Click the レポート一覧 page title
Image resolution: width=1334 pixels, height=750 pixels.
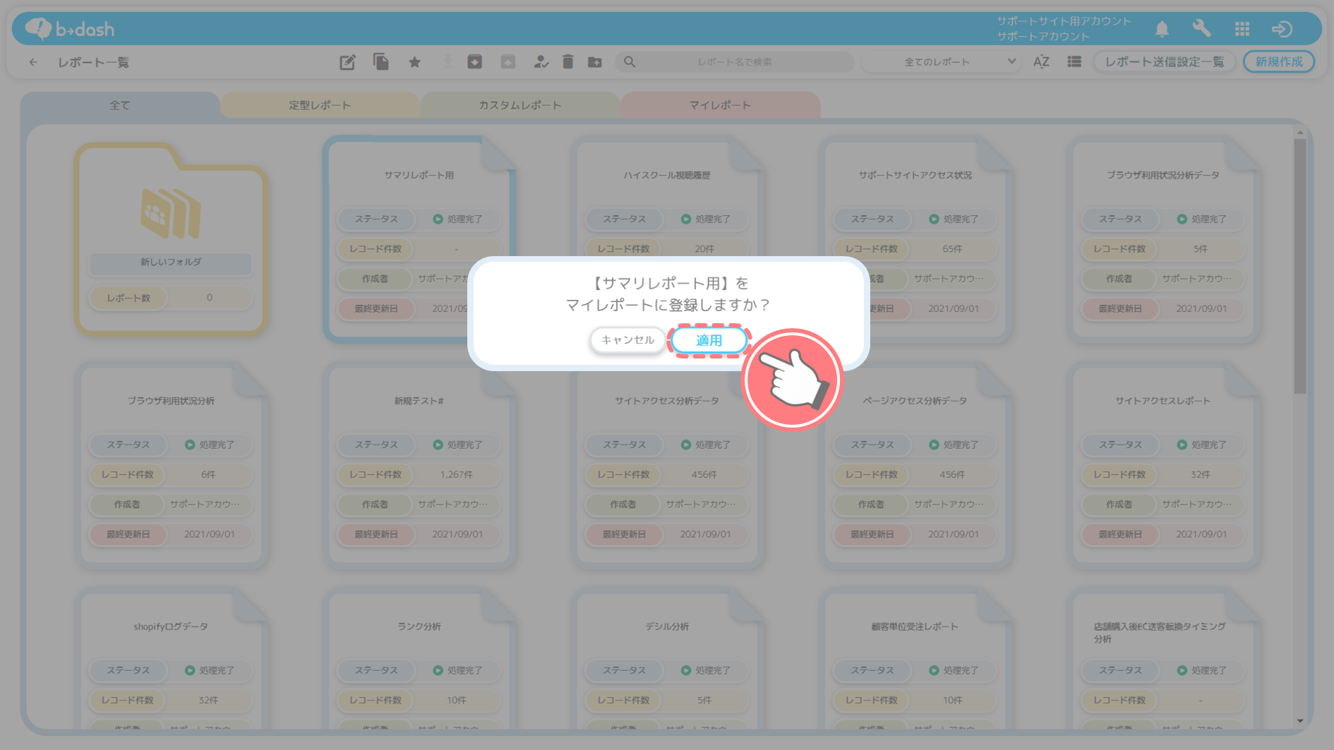pyautogui.click(x=93, y=62)
